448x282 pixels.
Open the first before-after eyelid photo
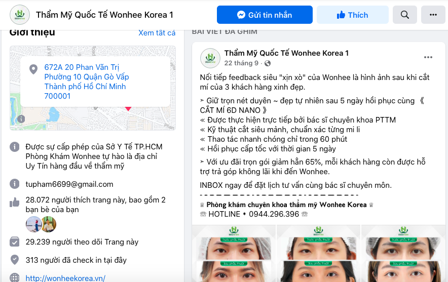pos(234,254)
